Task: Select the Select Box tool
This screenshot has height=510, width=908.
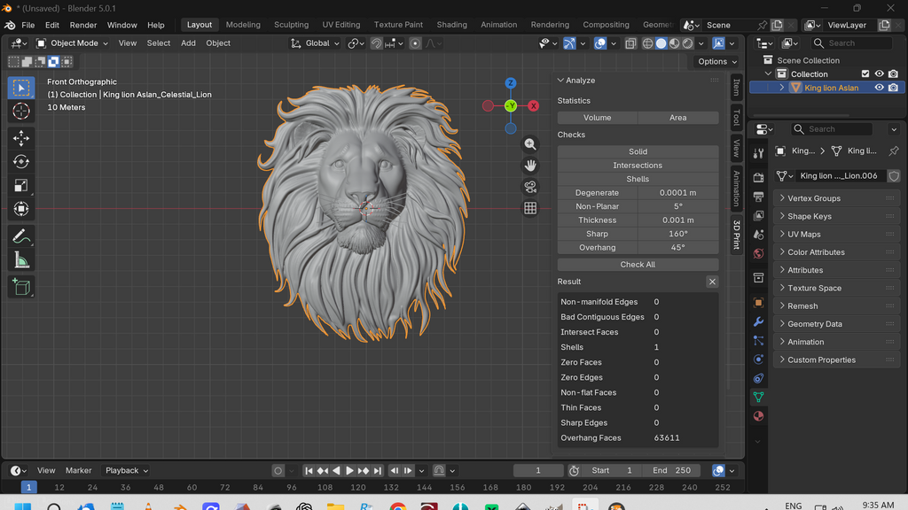Action: click(21, 88)
